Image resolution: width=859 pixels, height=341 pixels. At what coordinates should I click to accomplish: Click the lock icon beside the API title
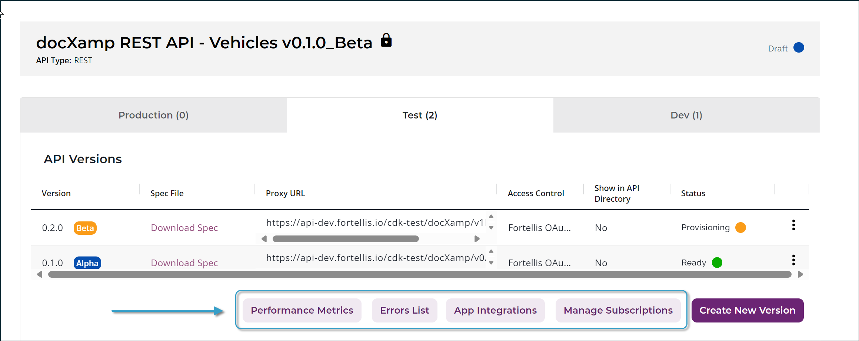(386, 40)
